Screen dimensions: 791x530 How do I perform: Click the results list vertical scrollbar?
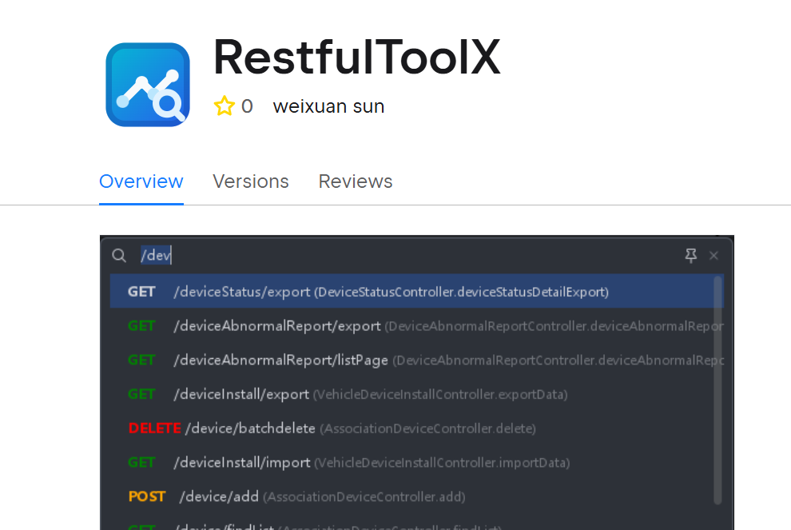[x=717, y=389]
